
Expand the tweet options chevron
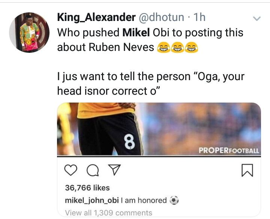pyautogui.click(x=257, y=18)
